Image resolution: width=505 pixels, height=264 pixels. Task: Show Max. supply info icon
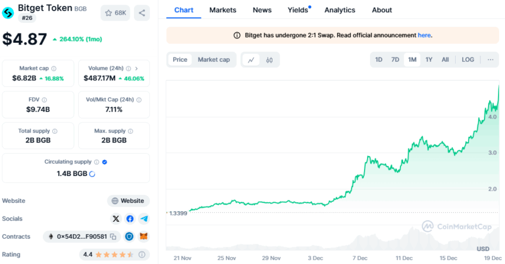[x=130, y=131]
